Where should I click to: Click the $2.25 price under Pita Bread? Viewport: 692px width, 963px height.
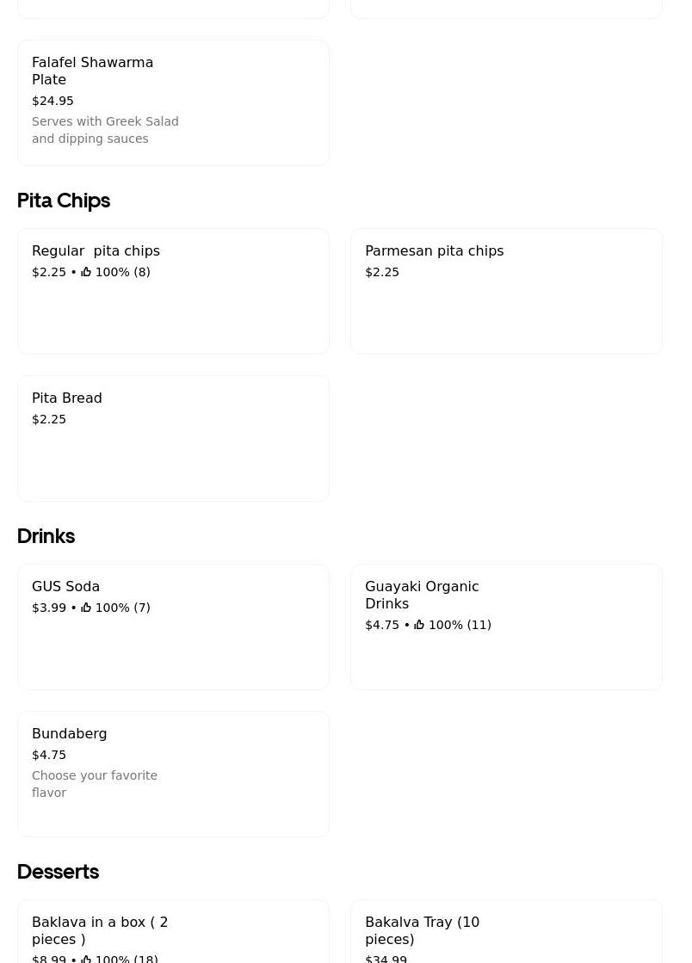49,419
